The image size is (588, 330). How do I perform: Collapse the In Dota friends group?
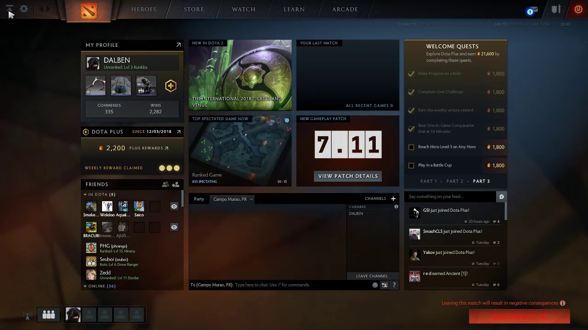85,194
